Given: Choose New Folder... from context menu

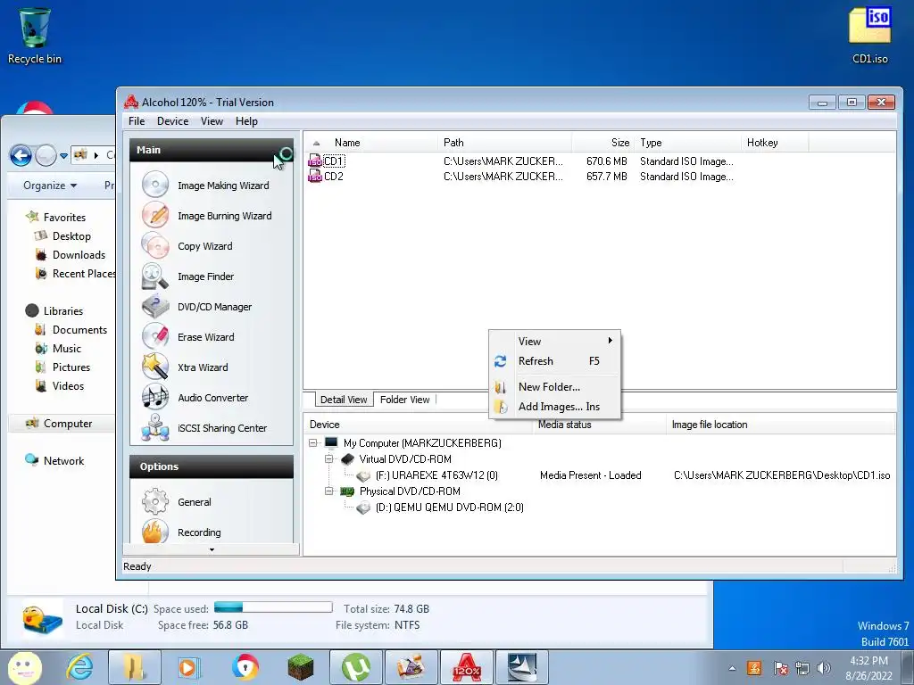Looking at the screenshot, I should tap(555, 387).
